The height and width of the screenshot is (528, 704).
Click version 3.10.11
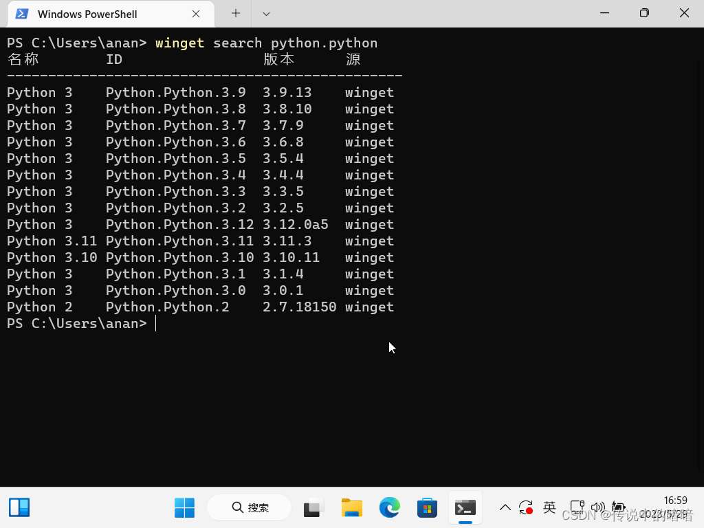click(291, 258)
